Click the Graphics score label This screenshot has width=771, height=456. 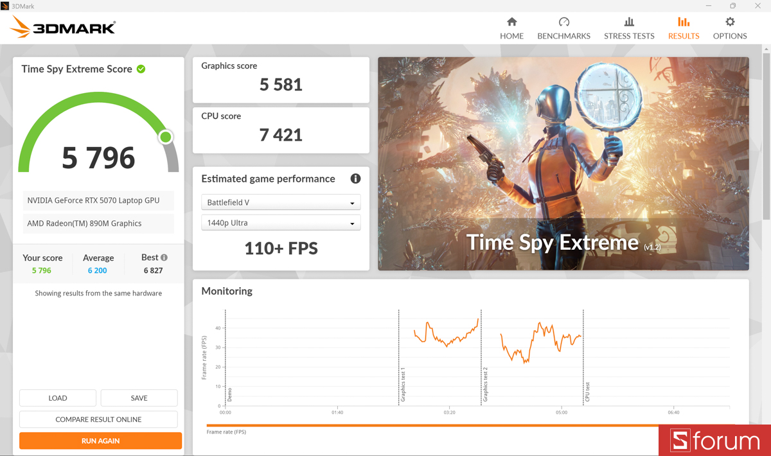point(229,66)
